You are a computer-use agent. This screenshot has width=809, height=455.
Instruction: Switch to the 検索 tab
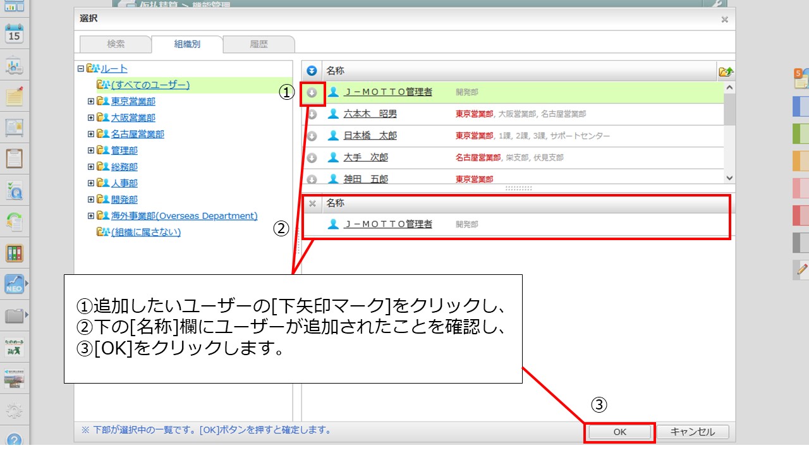point(116,44)
